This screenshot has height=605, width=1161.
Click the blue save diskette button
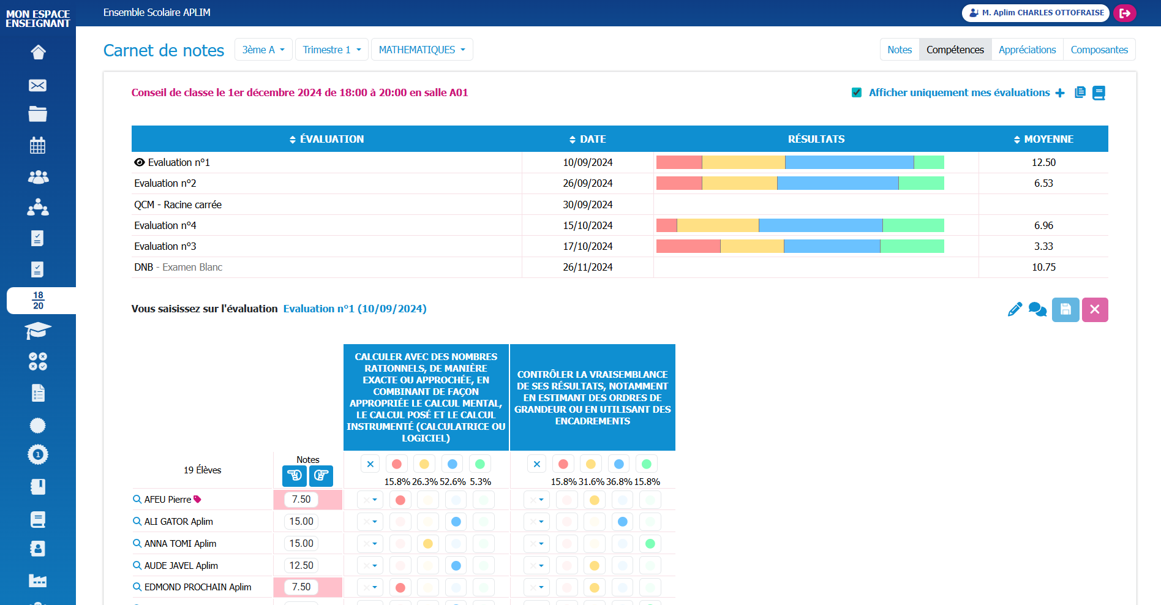click(x=1065, y=310)
